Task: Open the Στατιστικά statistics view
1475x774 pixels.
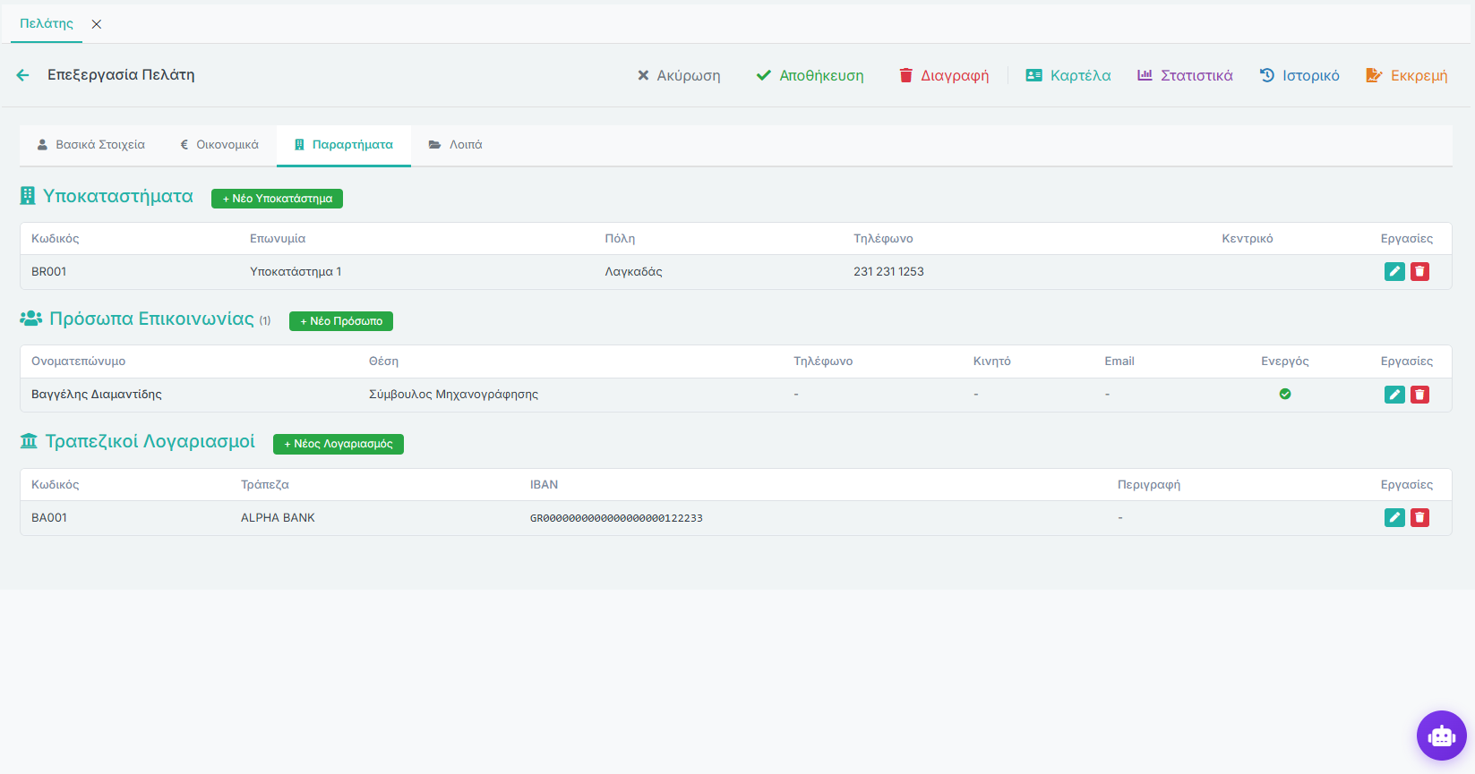Action: pyautogui.click(x=1185, y=75)
